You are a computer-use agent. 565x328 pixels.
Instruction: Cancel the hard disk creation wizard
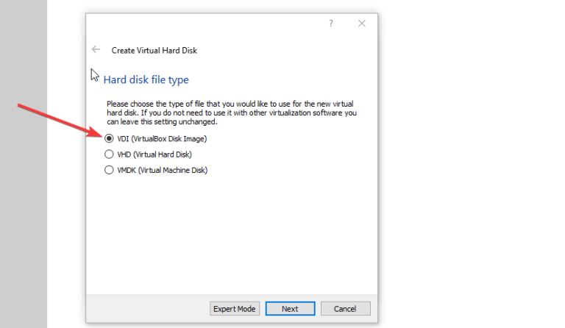click(x=345, y=309)
